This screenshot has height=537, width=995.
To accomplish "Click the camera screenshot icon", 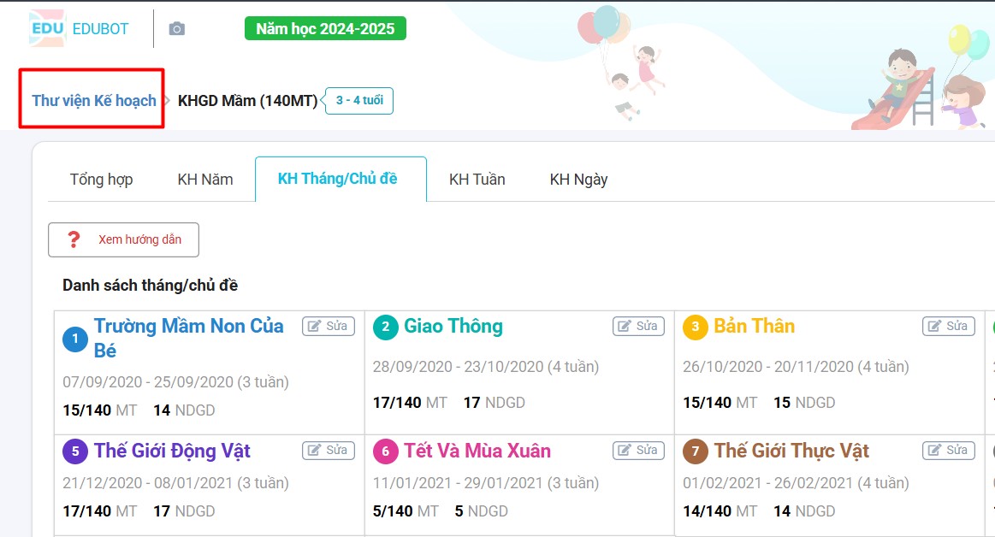I will click(177, 29).
